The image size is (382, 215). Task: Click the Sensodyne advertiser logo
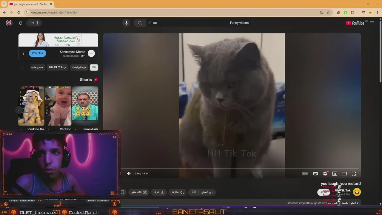click(x=91, y=53)
